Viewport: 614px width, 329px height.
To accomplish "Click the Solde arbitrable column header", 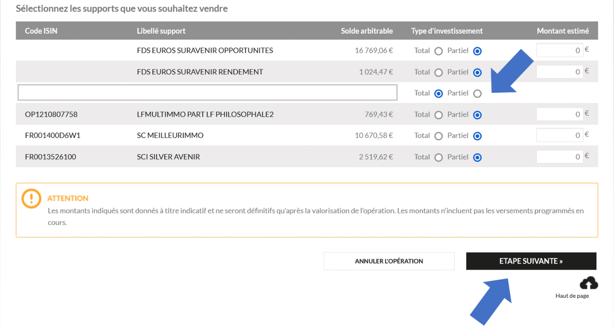I will pos(366,31).
